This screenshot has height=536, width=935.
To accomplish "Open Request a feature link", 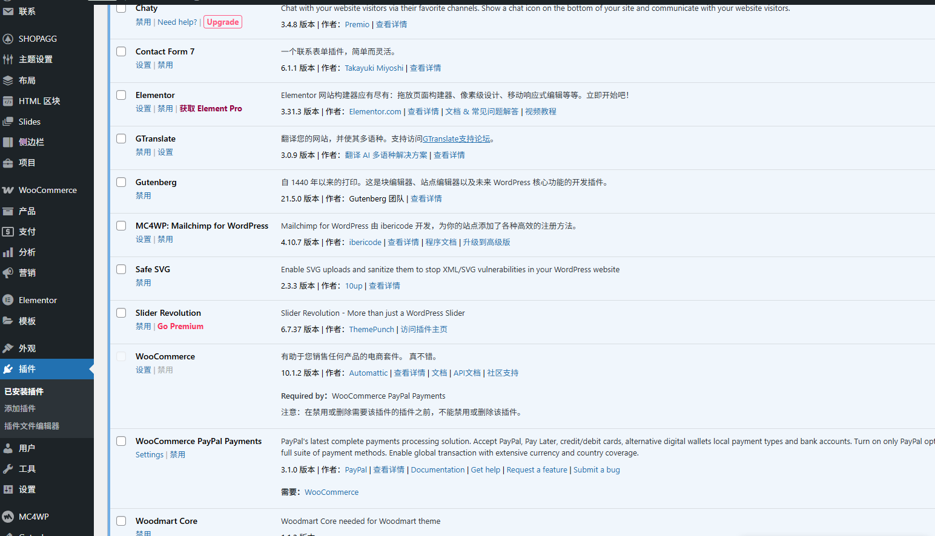I will tap(537, 469).
